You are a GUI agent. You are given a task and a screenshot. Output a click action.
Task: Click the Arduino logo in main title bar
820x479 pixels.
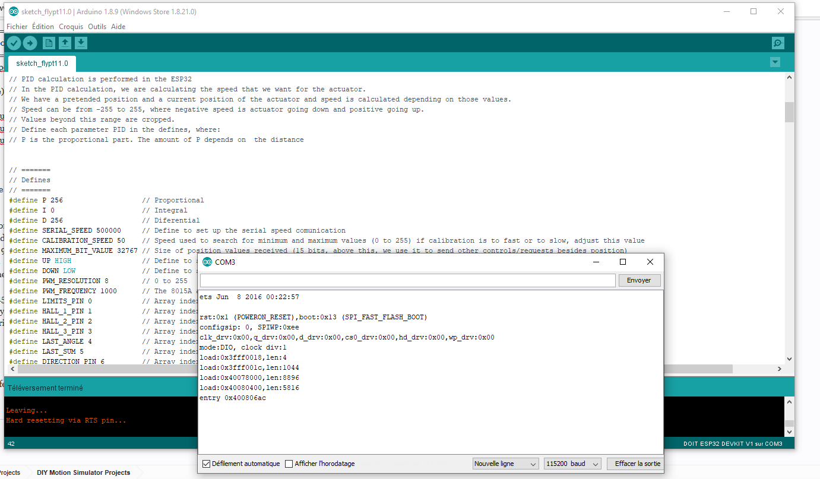(x=14, y=12)
